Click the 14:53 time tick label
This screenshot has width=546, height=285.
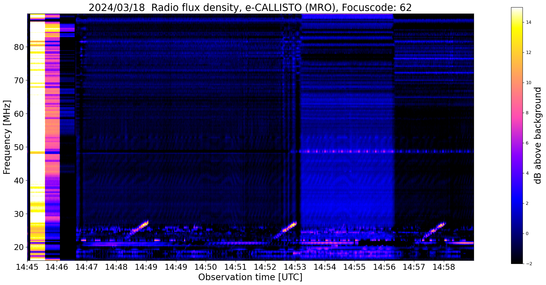(x=295, y=267)
